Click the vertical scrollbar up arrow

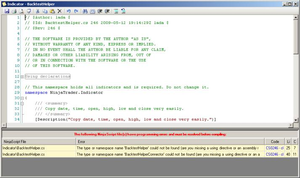click(x=296, y=17)
